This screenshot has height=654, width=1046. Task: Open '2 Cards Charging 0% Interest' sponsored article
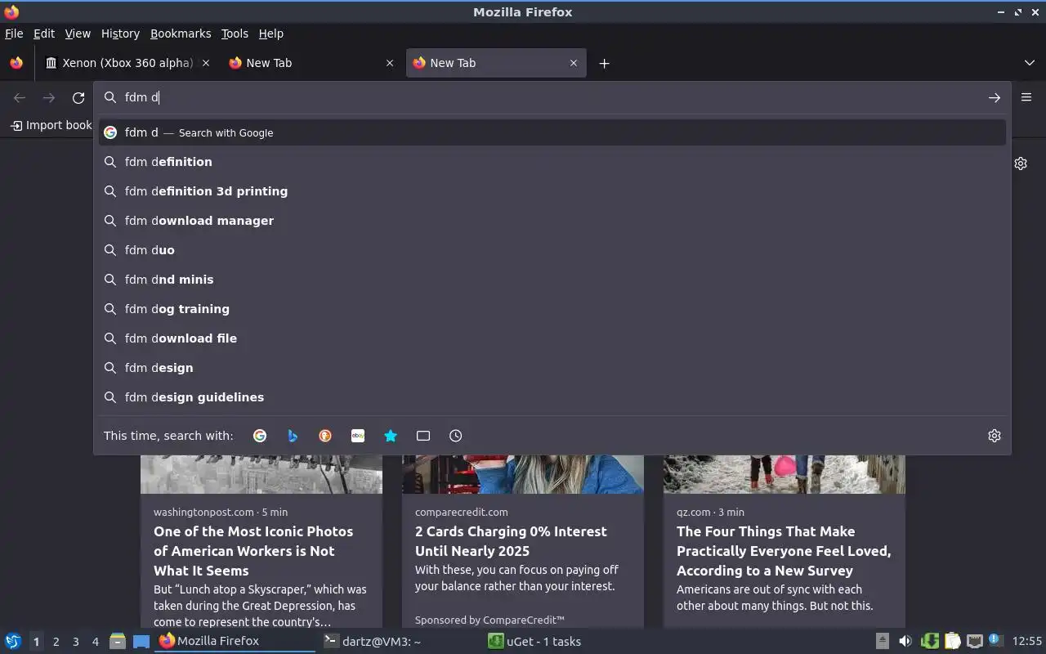[511, 541]
